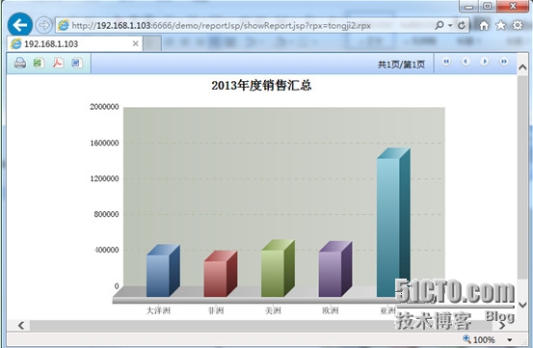The width and height of the screenshot is (533, 348).
Task: Close the browser window
Action: point(513,6)
